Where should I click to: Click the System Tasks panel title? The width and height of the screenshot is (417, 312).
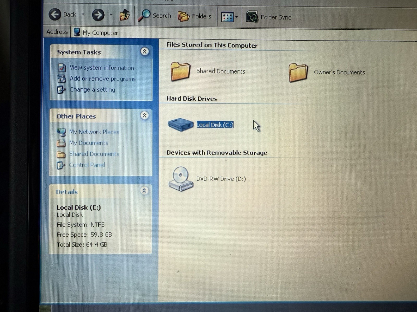79,52
